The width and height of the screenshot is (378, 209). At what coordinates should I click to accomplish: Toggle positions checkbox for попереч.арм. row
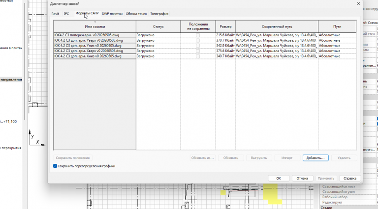[x=198, y=35]
